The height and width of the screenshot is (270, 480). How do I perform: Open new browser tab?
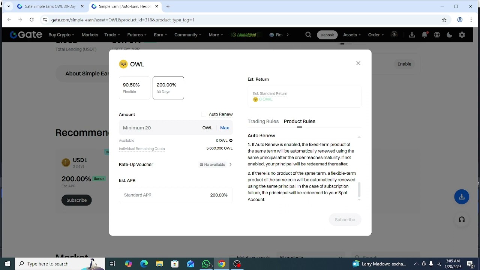pos(168,6)
